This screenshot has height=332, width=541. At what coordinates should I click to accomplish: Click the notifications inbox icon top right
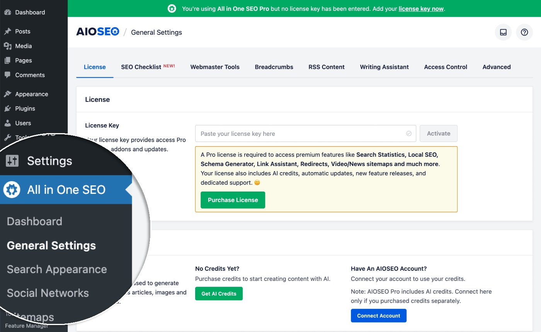(x=503, y=32)
